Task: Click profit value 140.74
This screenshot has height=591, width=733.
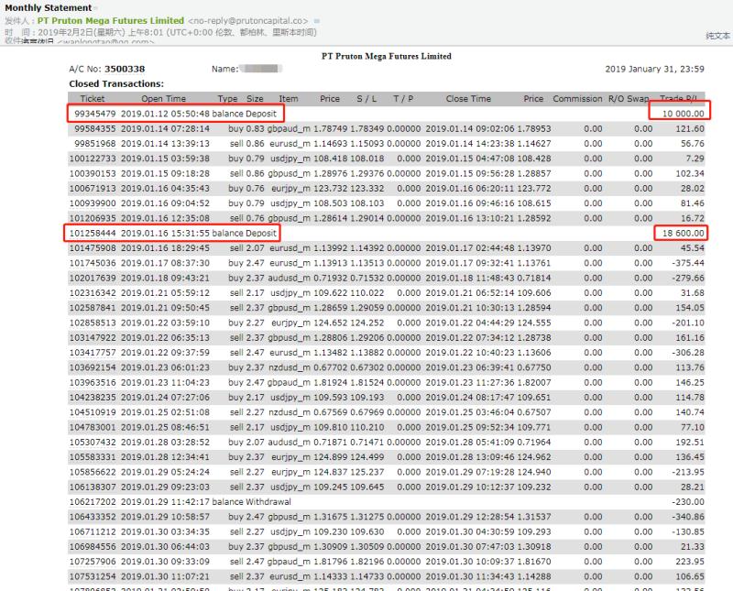Action: (x=690, y=412)
